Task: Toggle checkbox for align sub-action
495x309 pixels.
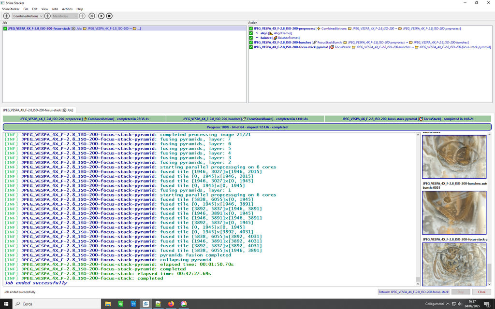Action: 251,33
